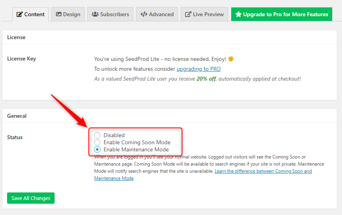Click the 20% off discount text

(x=206, y=79)
